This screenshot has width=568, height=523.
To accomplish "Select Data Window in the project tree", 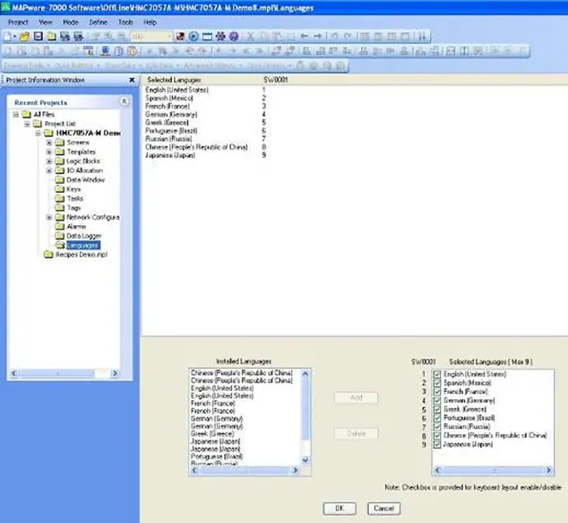I will click(x=85, y=180).
